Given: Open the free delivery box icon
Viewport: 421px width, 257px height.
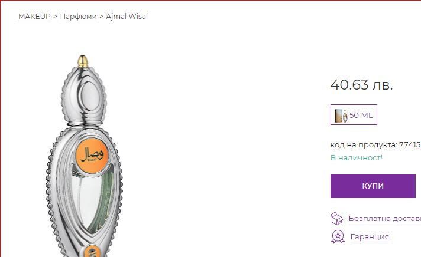Looking at the screenshot, I should [336, 219].
